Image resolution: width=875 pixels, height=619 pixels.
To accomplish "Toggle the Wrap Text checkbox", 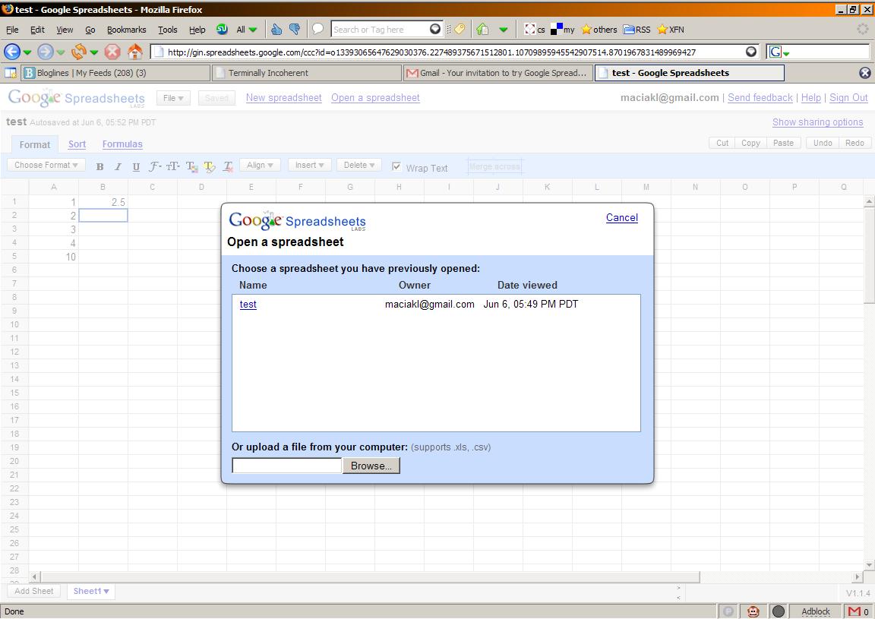I will 396,166.
